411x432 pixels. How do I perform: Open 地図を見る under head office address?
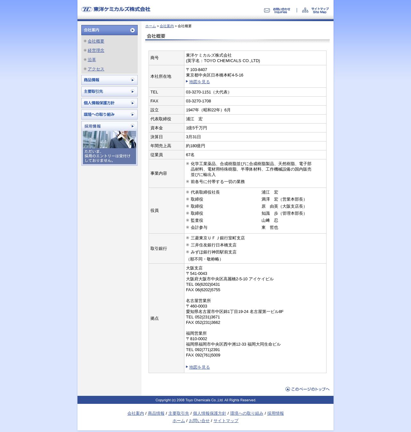coord(199,82)
